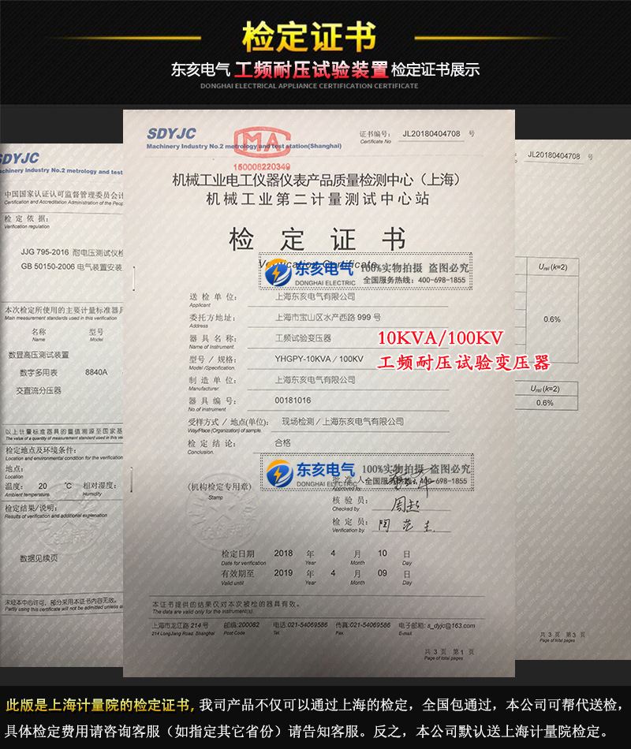Click valid-until day 09
631x749 pixels.
383,572
